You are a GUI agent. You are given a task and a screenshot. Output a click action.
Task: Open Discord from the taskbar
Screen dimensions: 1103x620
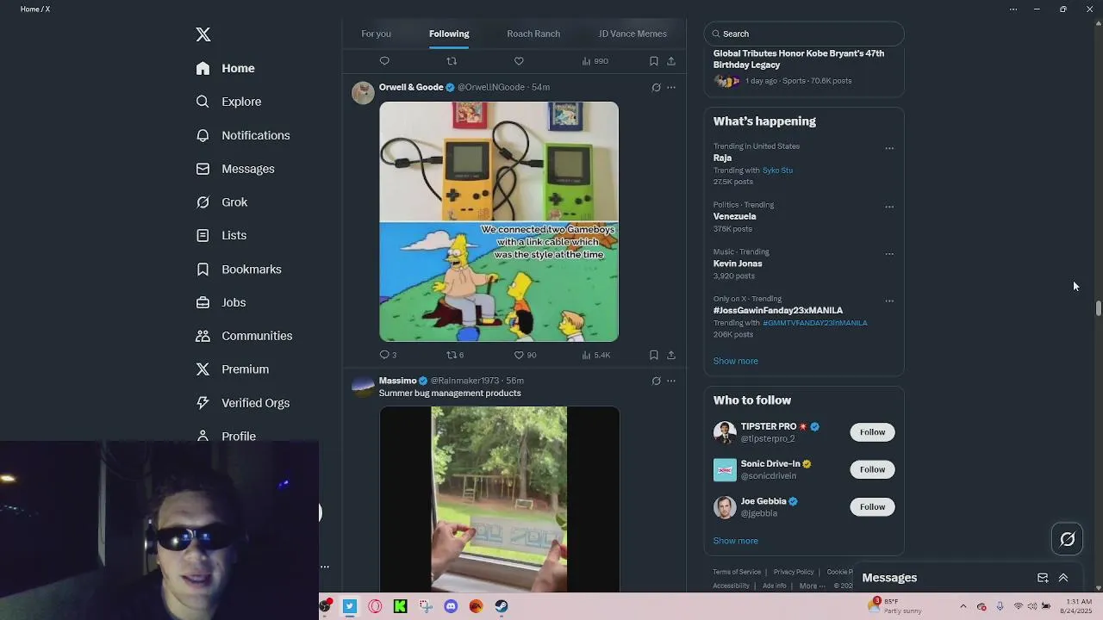(x=451, y=606)
